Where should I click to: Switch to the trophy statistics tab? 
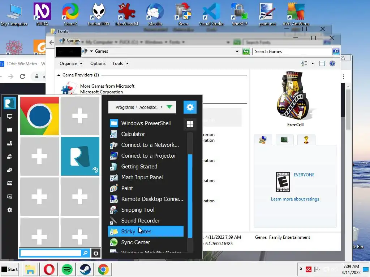[306, 140]
